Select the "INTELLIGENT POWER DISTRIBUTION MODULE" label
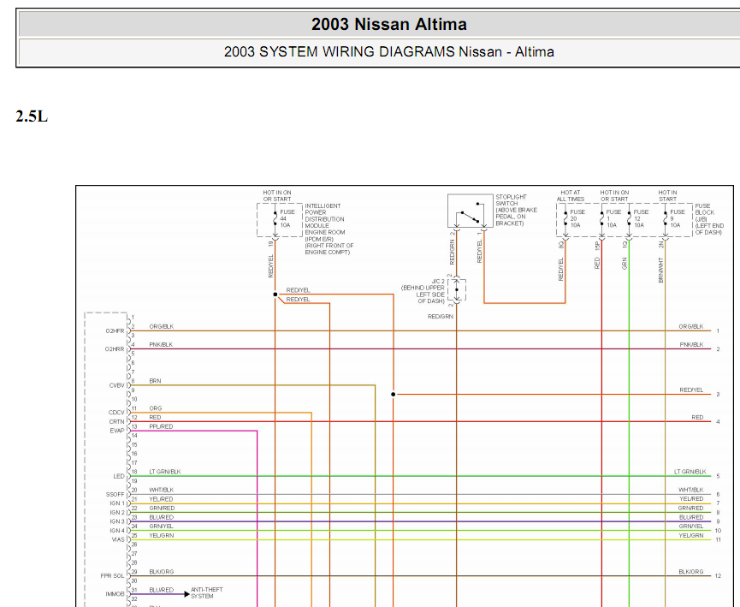 (x=325, y=216)
